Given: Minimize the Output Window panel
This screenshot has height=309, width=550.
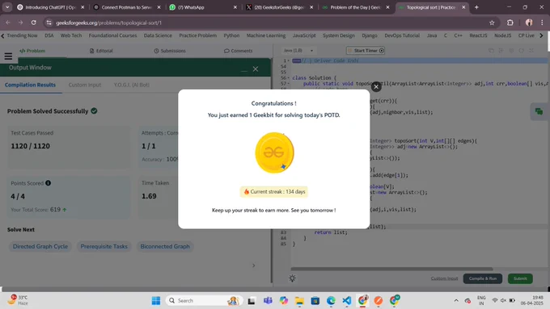Looking at the screenshot, I should point(244,70).
